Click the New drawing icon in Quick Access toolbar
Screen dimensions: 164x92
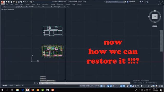coord(6,2)
